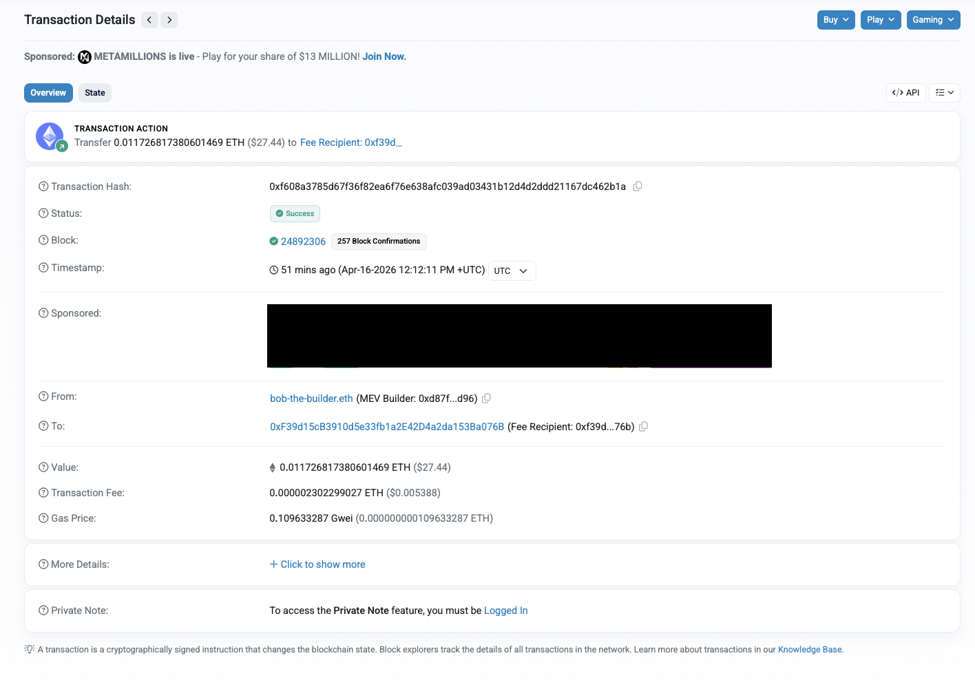The height and width of the screenshot is (680, 975).
Task: Open the Gaming dropdown
Action: coord(933,20)
